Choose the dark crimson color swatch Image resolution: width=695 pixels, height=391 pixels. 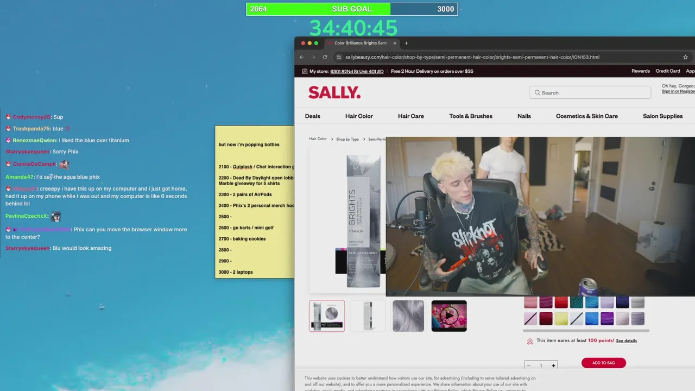click(546, 318)
